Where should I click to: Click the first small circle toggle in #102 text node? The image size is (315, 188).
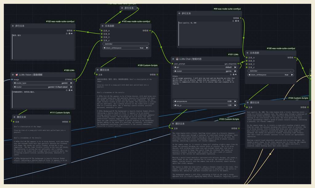(67, 33)
